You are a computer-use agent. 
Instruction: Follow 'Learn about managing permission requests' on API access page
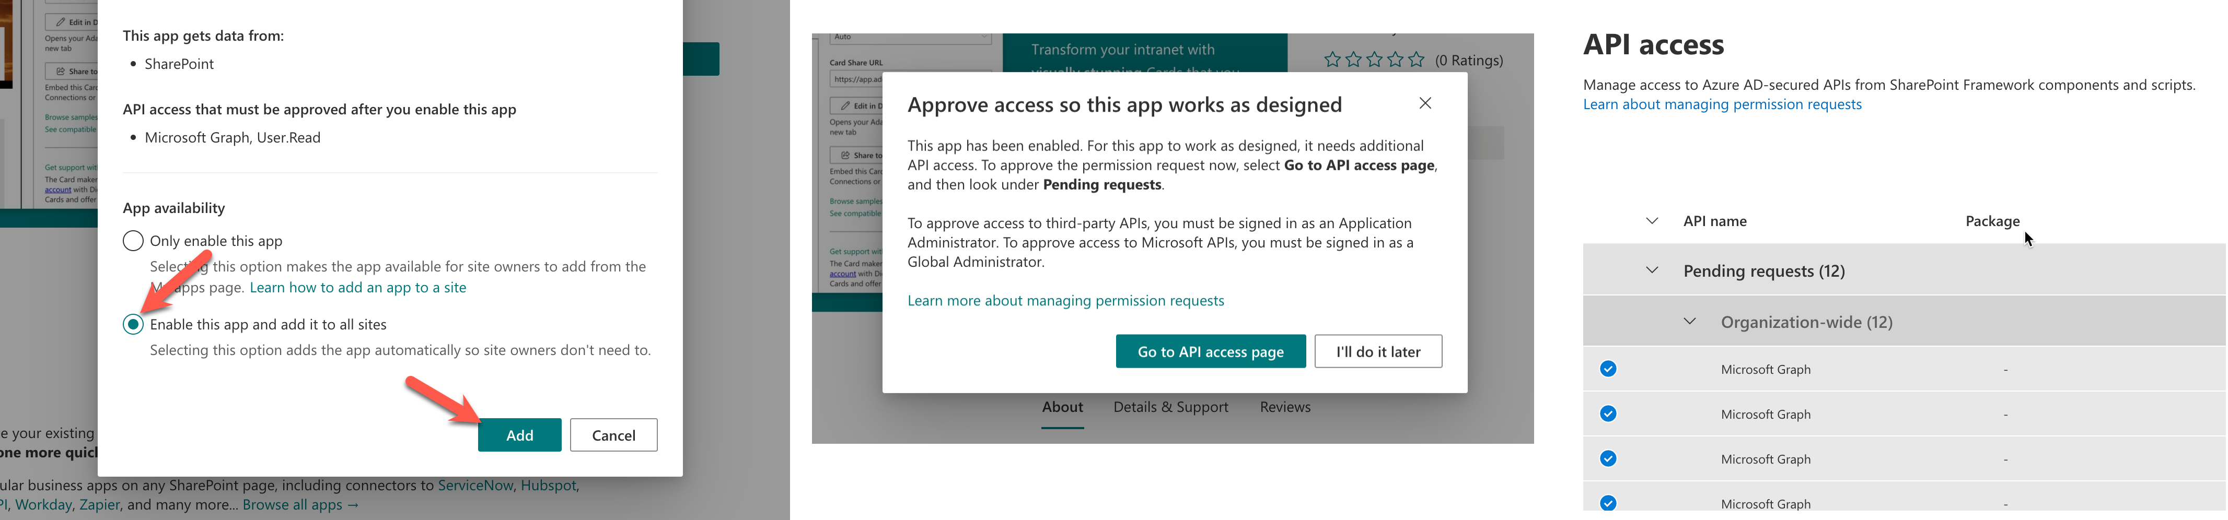tap(1722, 104)
